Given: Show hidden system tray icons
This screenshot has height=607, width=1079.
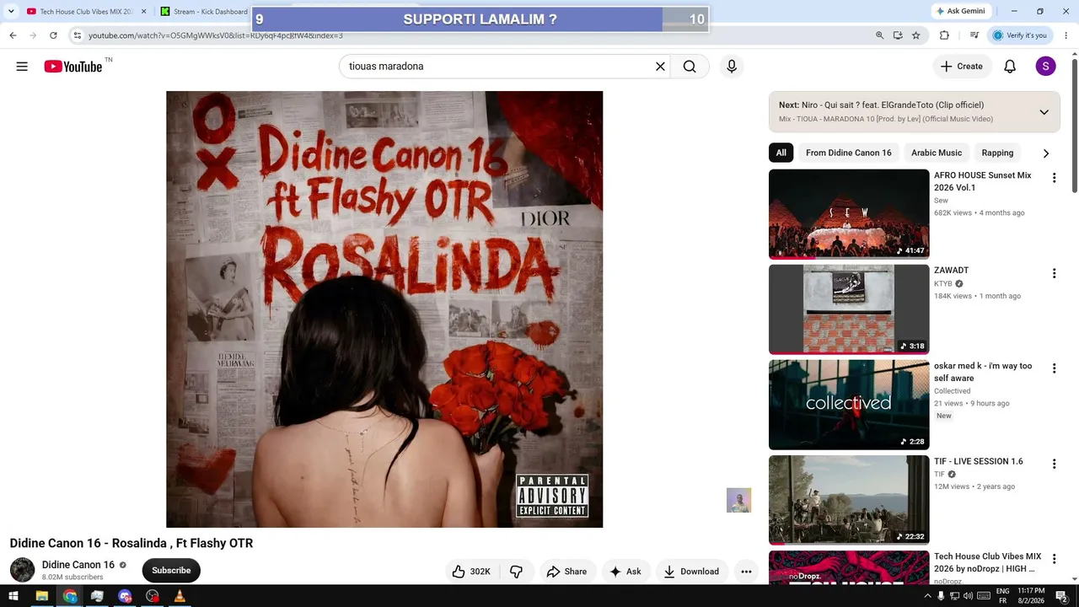Looking at the screenshot, I should click(x=928, y=597).
